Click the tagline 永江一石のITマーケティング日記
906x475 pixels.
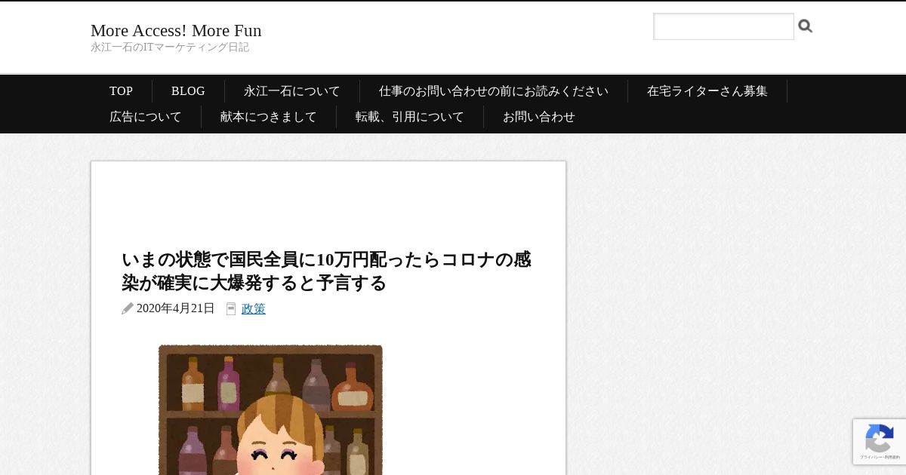pos(170,47)
